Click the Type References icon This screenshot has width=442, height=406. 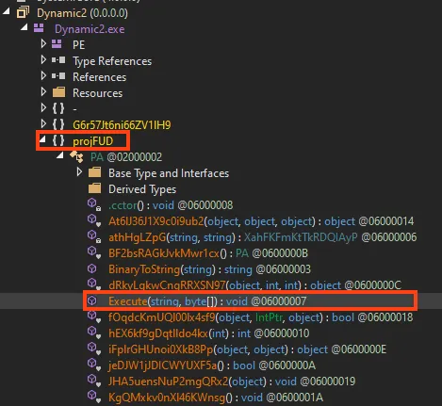point(58,59)
